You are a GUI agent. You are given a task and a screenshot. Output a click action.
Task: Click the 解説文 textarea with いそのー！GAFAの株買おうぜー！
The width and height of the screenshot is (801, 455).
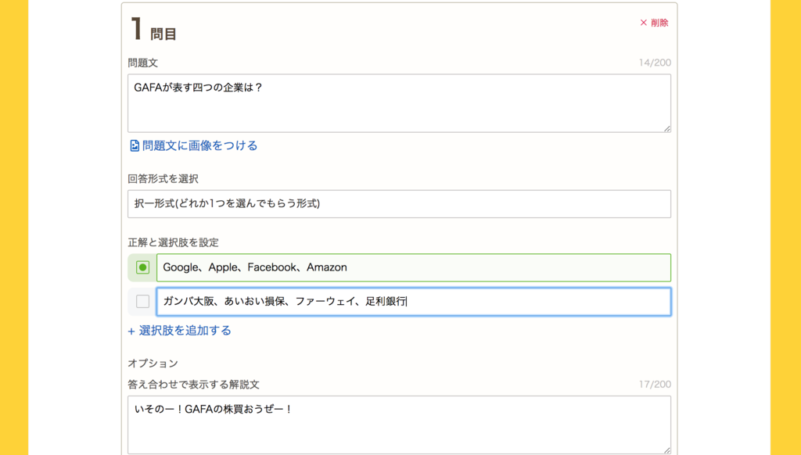tap(399, 425)
